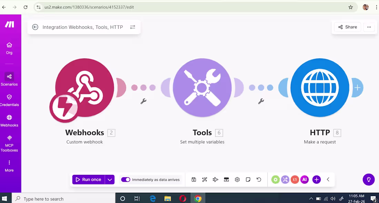
Task: Click the Share button
Action: pos(348,27)
